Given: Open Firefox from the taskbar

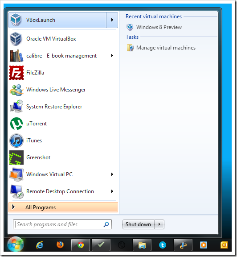Looking at the screenshot, I should [x=60, y=245].
